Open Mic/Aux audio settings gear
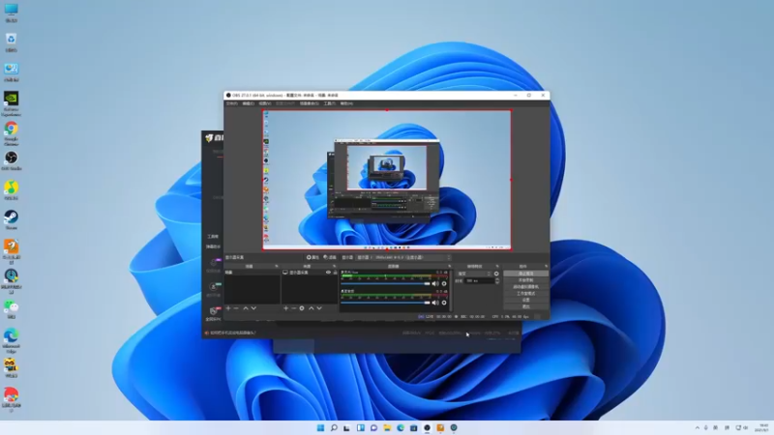 click(x=444, y=283)
